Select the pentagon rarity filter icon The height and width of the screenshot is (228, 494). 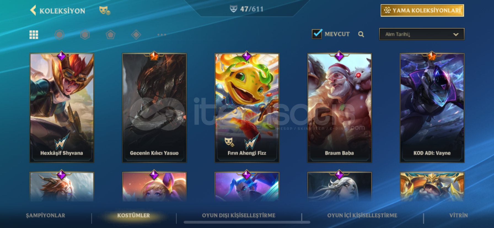[111, 35]
